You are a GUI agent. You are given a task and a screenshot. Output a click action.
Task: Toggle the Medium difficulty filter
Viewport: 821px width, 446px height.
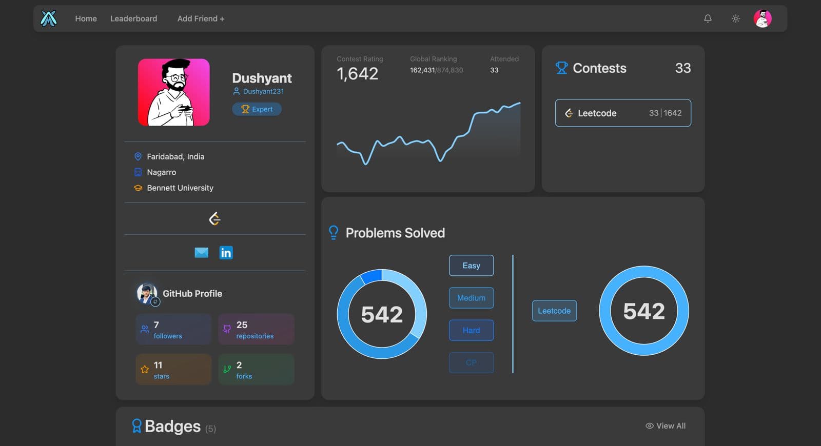471,298
